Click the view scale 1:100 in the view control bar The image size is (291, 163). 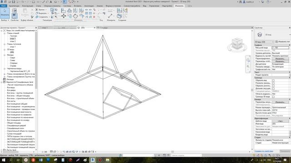tap(44, 152)
